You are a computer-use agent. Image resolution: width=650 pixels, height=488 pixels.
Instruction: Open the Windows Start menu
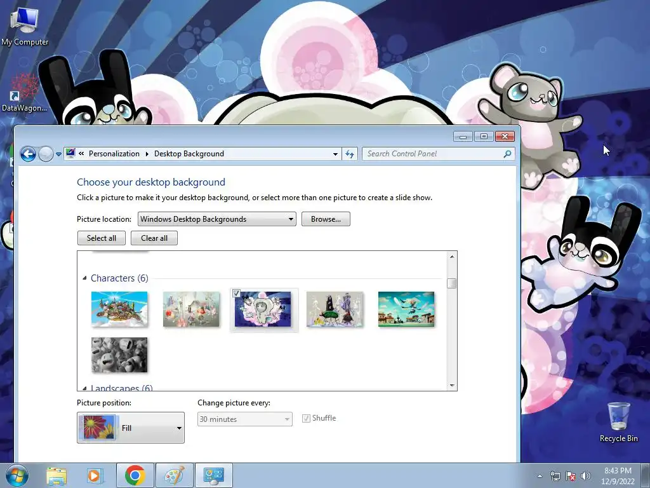coord(17,475)
